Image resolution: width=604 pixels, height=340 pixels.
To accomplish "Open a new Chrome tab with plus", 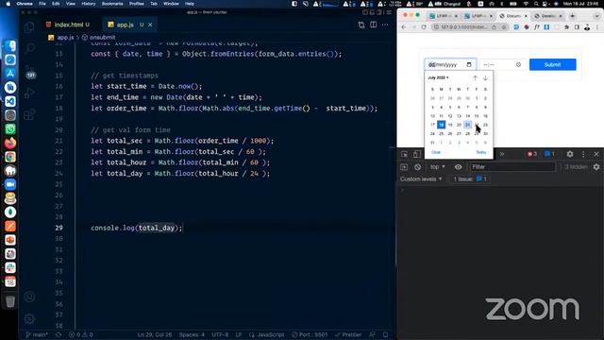I will tap(573, 16).
